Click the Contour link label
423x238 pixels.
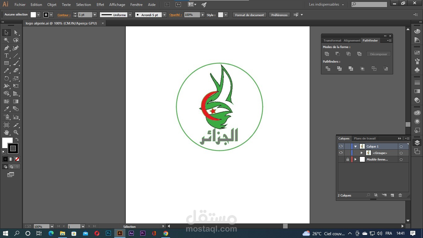coord(63,15)
